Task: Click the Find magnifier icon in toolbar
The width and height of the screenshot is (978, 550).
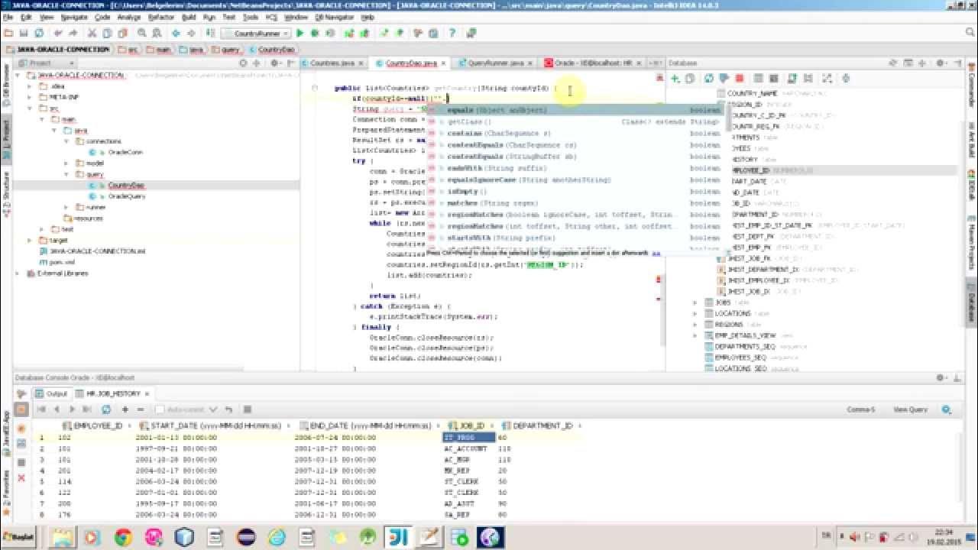Action: 142,34
